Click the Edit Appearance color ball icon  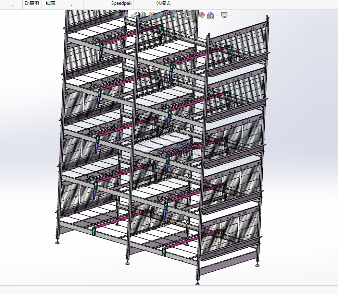tap(202, 15)
